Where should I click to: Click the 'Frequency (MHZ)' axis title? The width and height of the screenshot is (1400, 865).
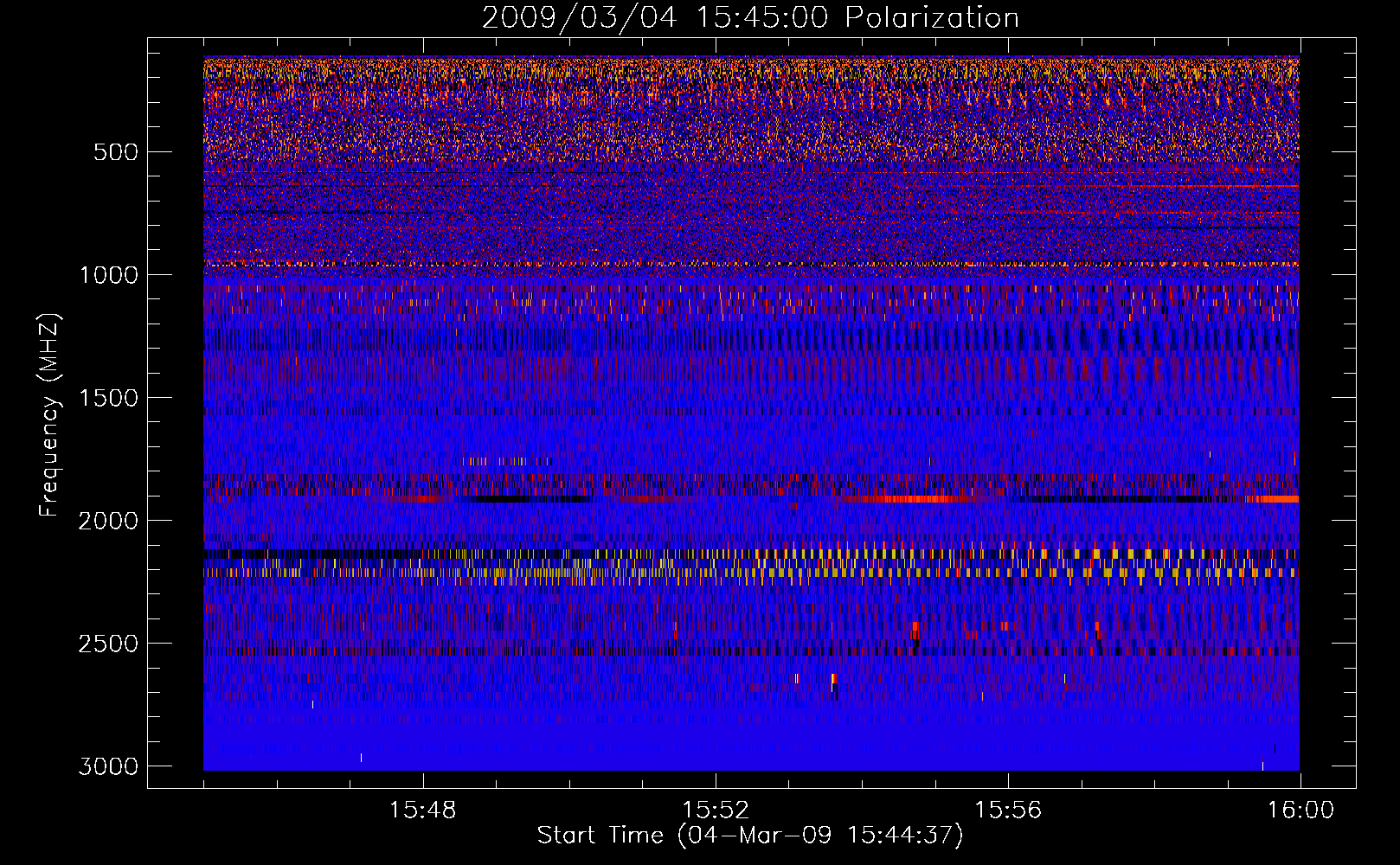(50, 415)
